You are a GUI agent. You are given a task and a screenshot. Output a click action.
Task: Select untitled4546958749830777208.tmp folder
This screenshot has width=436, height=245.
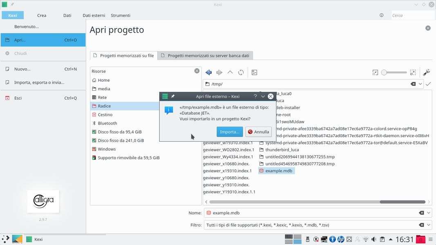pyautogui.click(x=297, y=164)
